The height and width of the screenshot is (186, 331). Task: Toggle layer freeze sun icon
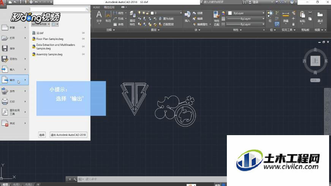pyautogui.click(x=144, y=13)
